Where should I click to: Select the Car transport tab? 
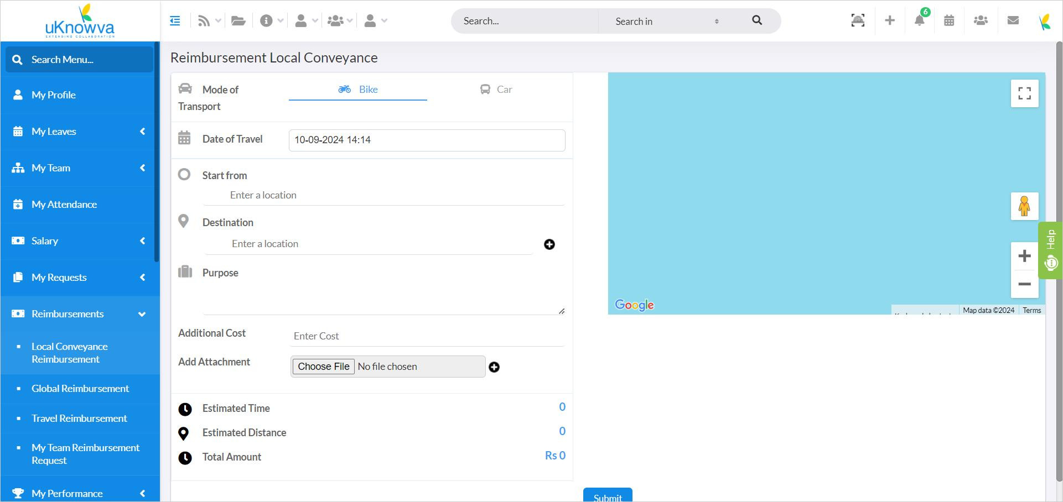click(x=496, y=90)
